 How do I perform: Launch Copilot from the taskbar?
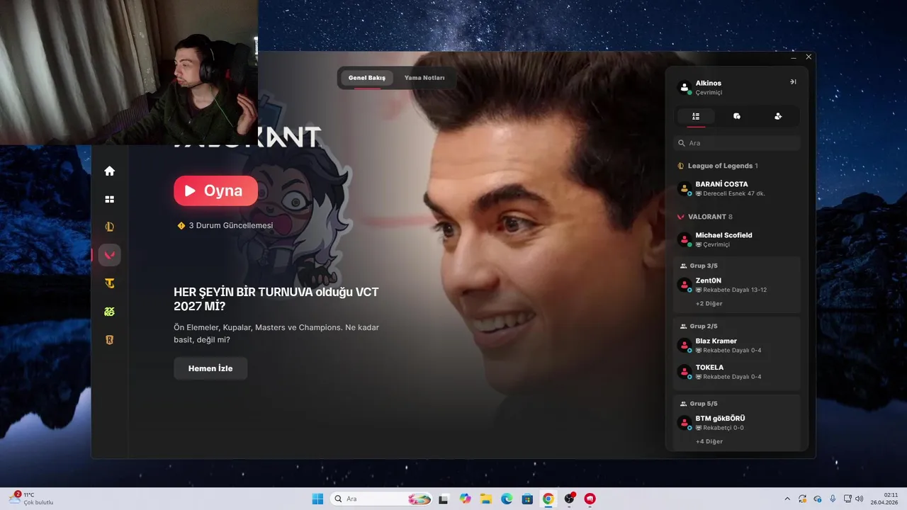[x=465, y=499]
